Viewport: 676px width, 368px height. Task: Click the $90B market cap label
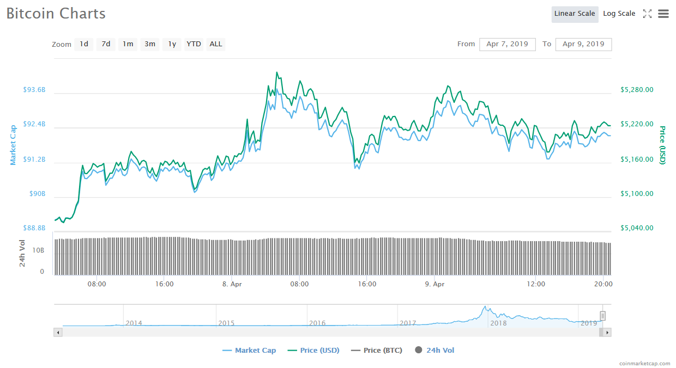[37, 194]
